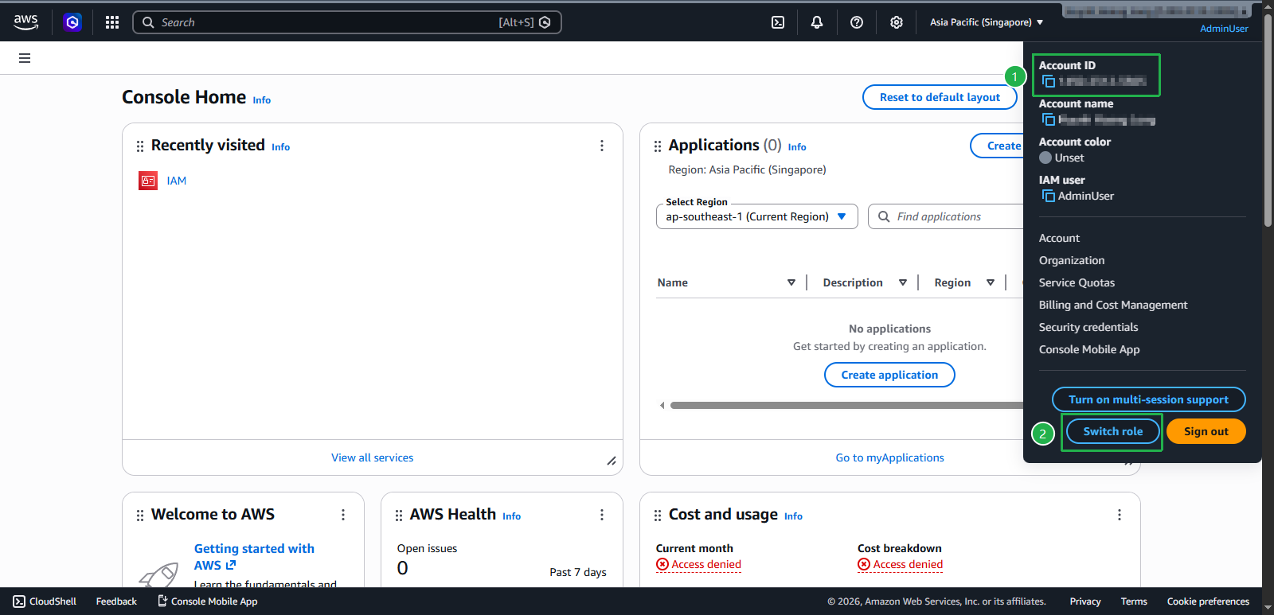This screenshot has height=615, width=1274.
Task: Copy the Account ID with copy icon
Action: (x=1049, y=81)
